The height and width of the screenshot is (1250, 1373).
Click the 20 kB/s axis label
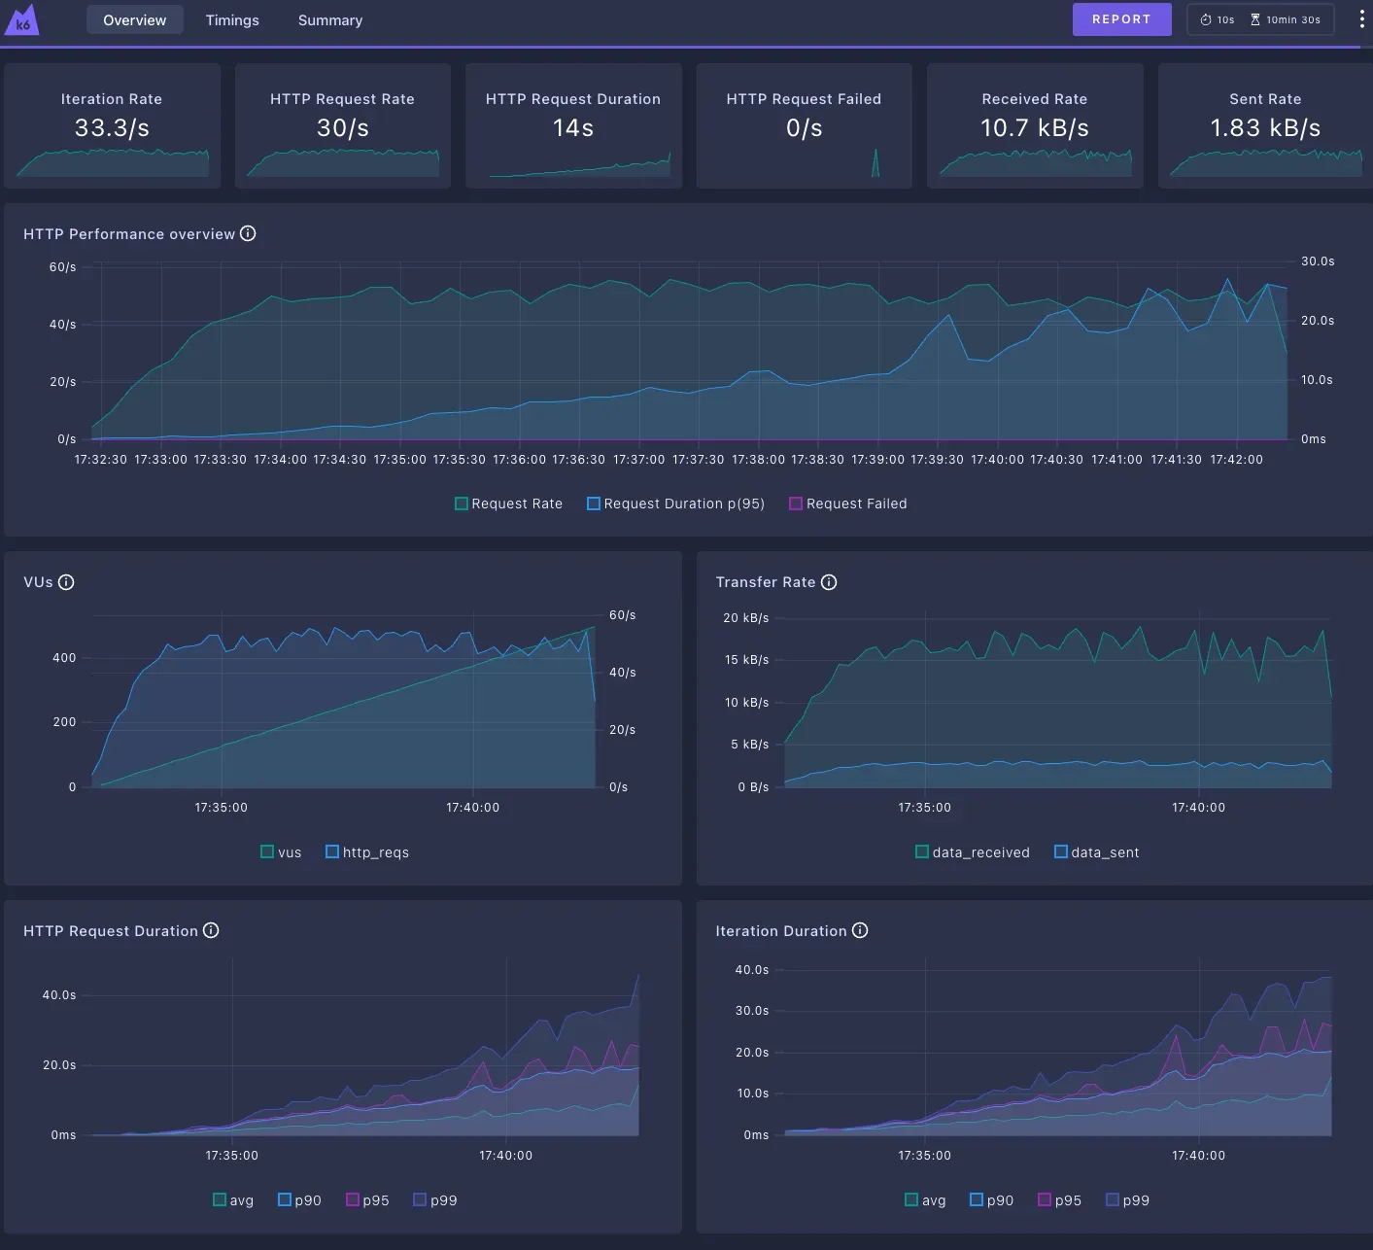[745, 618]
